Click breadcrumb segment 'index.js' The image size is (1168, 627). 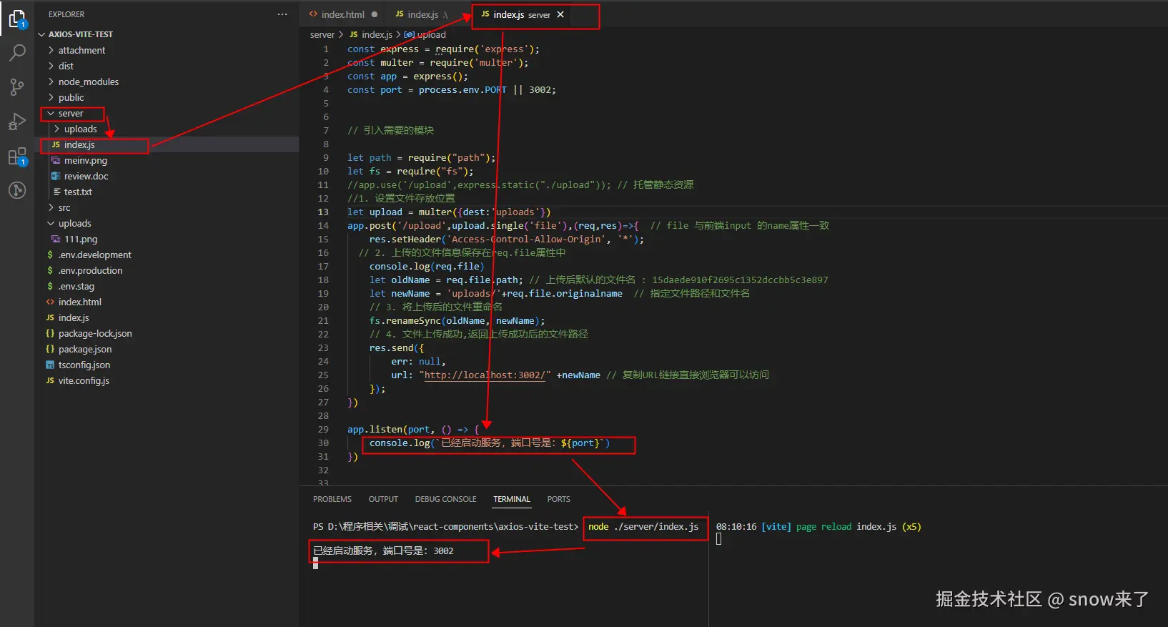click(370, 34)
